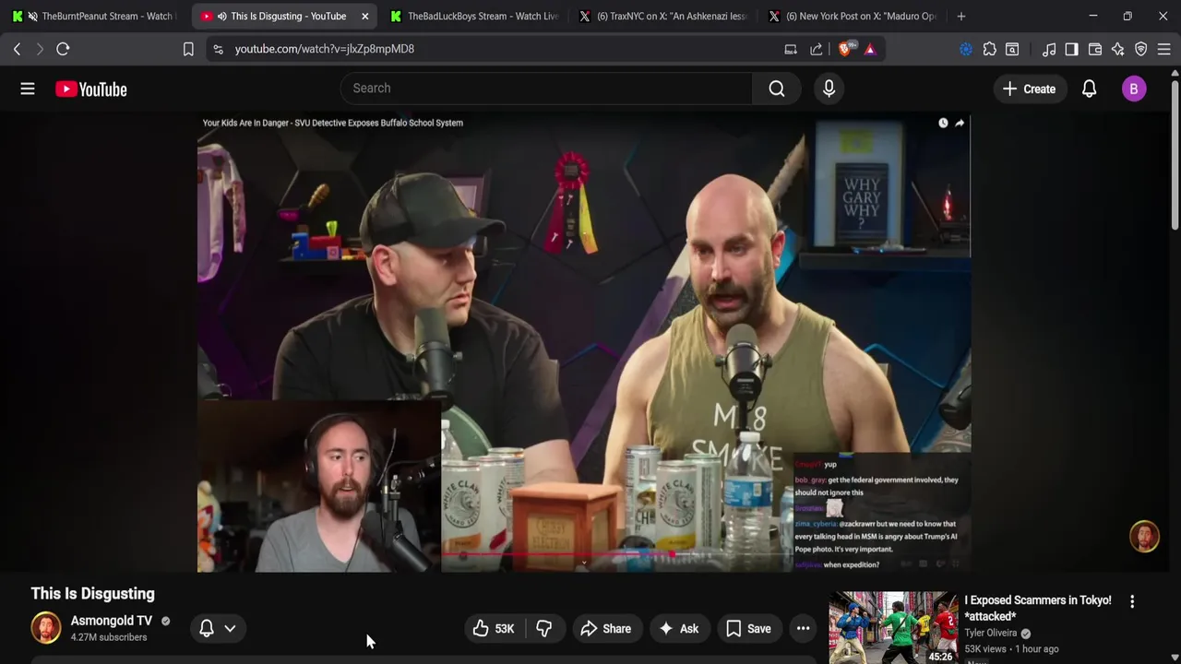Open the more actions three-dot menu
The width and height of the screenshot is (1181, 664).
click(x=804, y=629)
